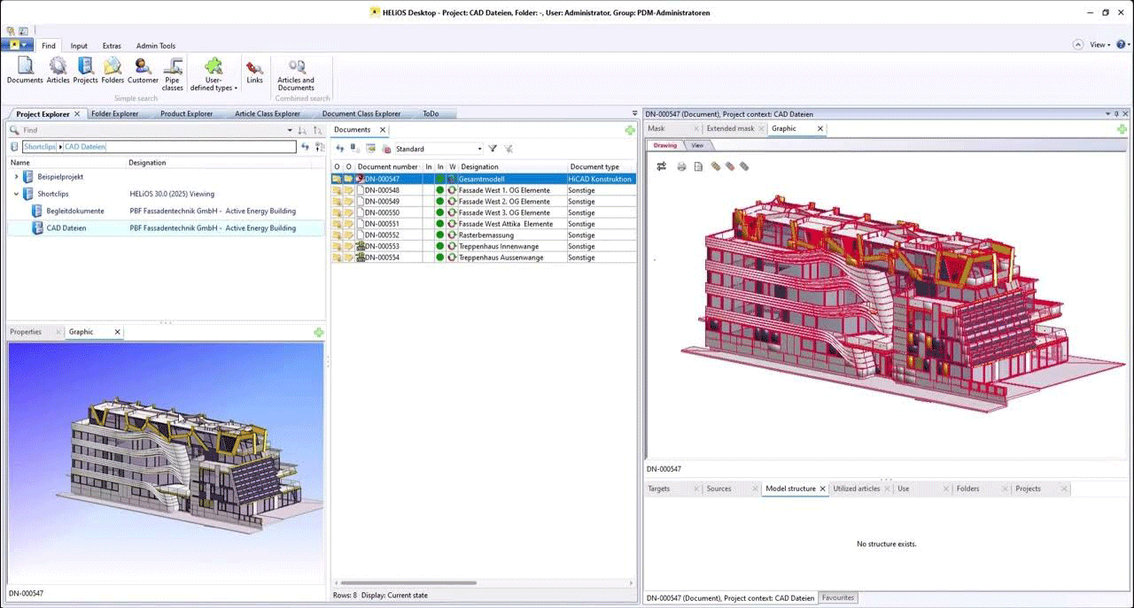Open the Standard layout dropdown

pos(480,149)
